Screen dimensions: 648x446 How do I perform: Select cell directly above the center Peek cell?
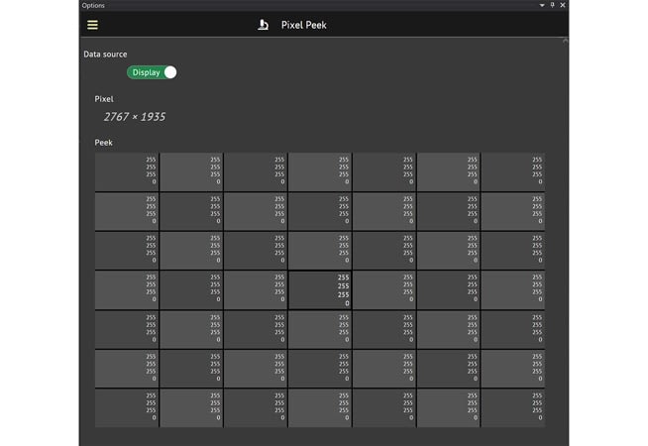click(x=320, y=251)
